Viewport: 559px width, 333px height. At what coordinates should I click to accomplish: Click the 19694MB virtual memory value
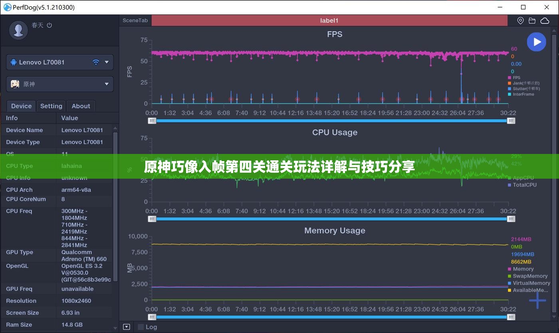tap(523, 254)
